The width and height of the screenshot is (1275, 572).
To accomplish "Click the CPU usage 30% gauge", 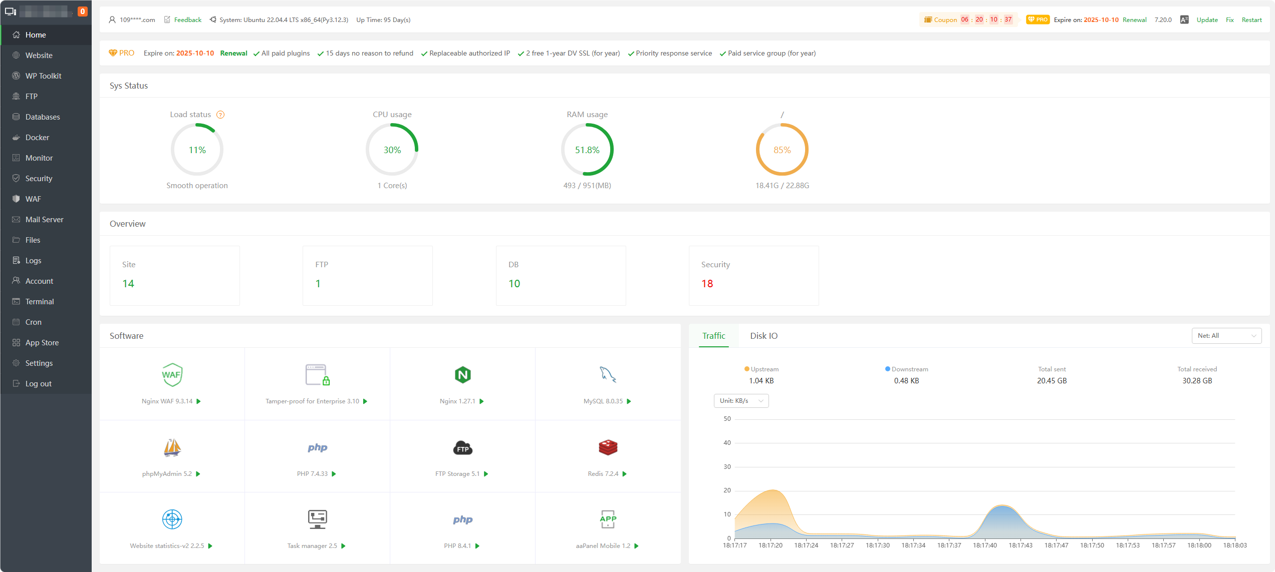I will (x=392, y=150).
